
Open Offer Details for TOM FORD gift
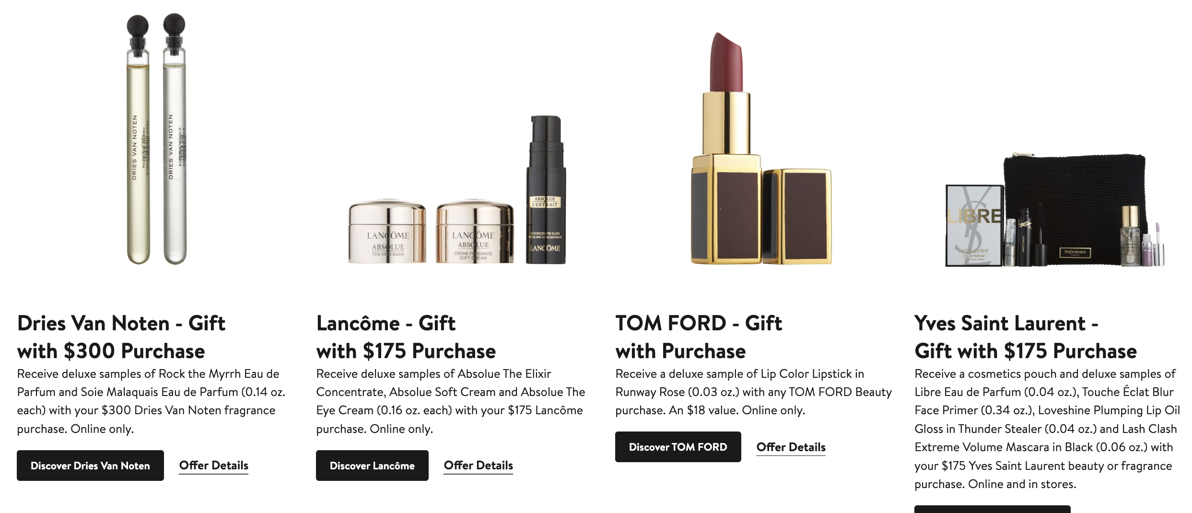click(791, 447)
